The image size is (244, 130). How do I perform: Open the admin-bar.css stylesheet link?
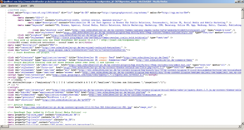[x=130, y=65]
